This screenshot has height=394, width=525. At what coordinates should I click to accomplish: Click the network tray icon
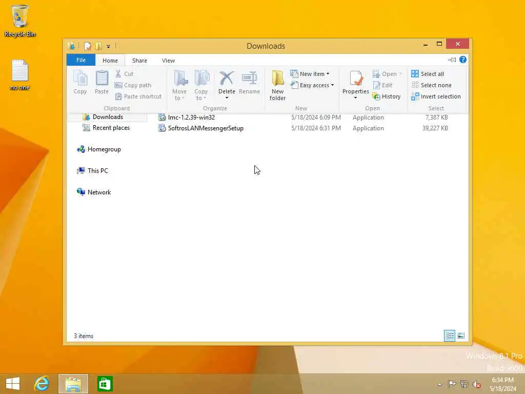(464, 384)
